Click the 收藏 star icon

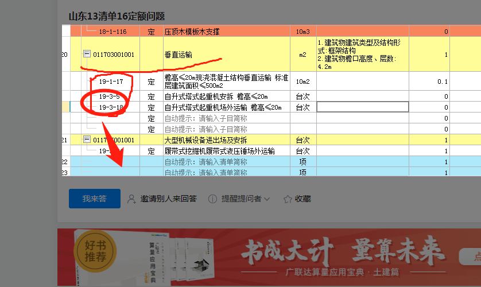pos(288,199)
